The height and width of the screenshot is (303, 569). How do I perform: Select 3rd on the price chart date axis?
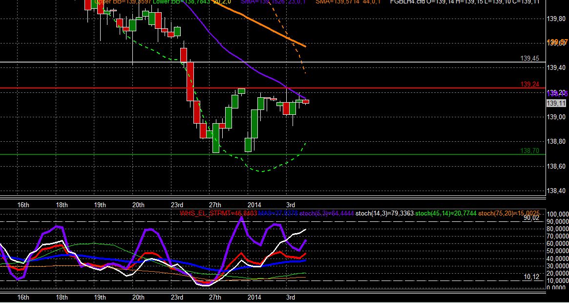pyautogui.click(x=290, y=205)
